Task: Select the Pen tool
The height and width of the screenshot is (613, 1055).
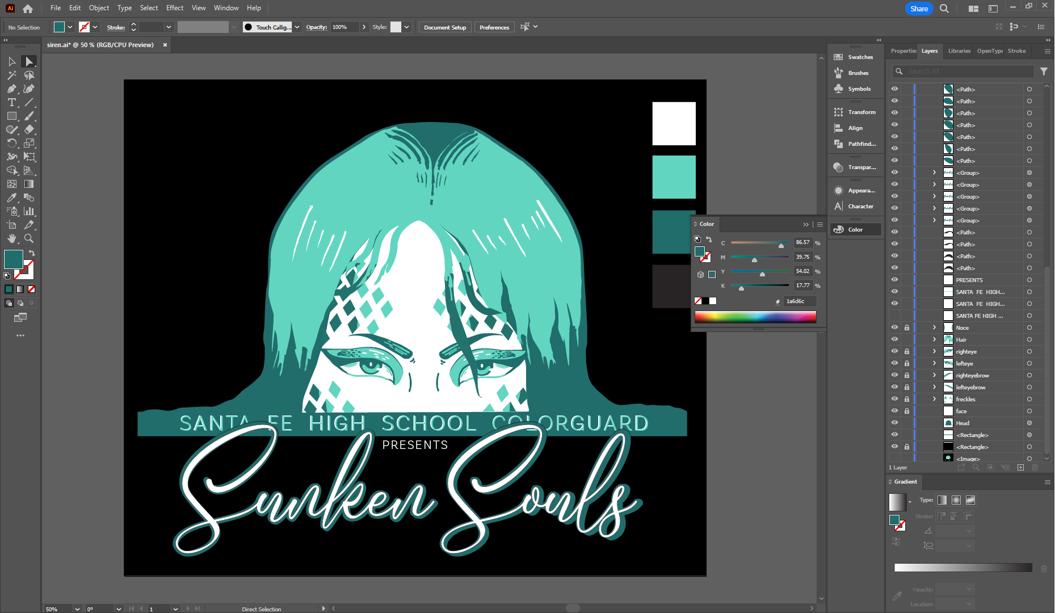Action: coord(12,89)
